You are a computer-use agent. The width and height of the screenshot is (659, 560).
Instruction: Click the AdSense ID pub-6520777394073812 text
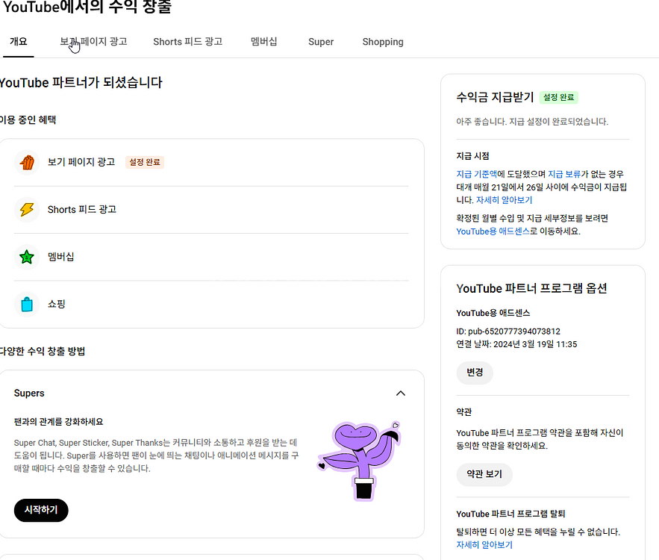(x=508, y=332)
